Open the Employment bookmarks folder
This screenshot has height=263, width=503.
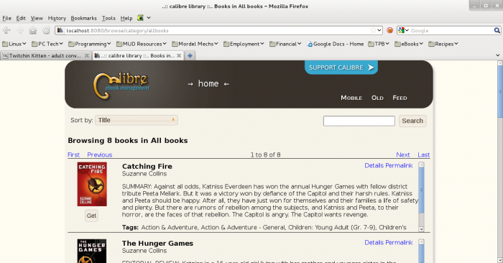pos(244,44)
